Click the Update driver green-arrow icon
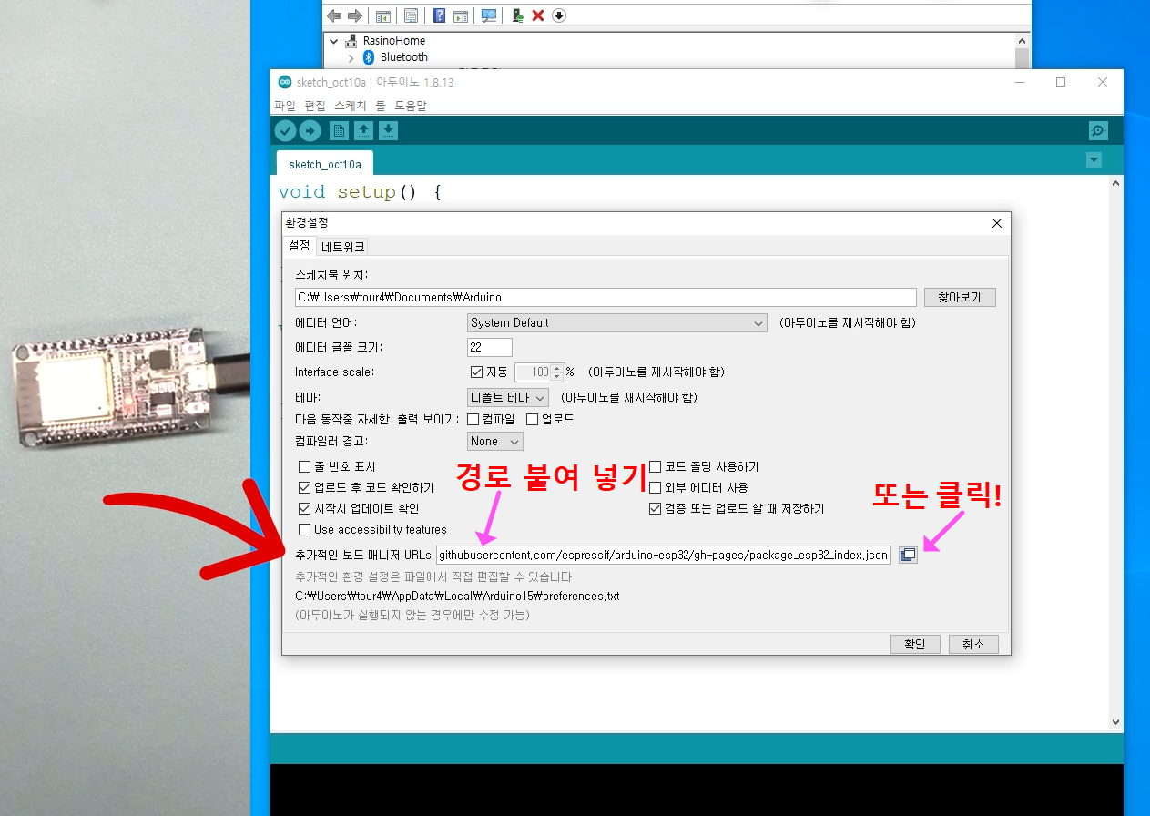 [x=517, y=15]
